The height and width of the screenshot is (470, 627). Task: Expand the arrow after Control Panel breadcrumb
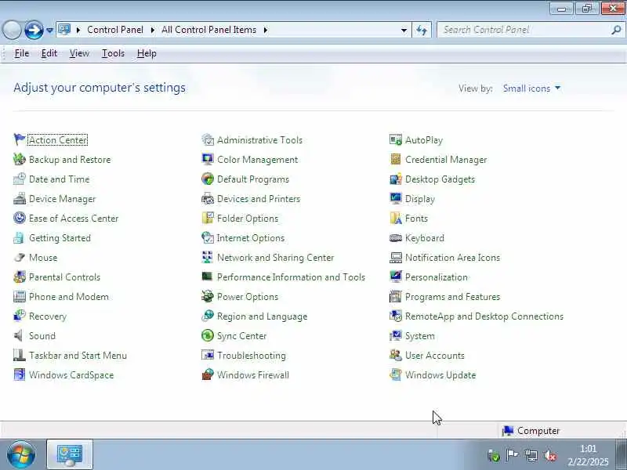[152, 30]
